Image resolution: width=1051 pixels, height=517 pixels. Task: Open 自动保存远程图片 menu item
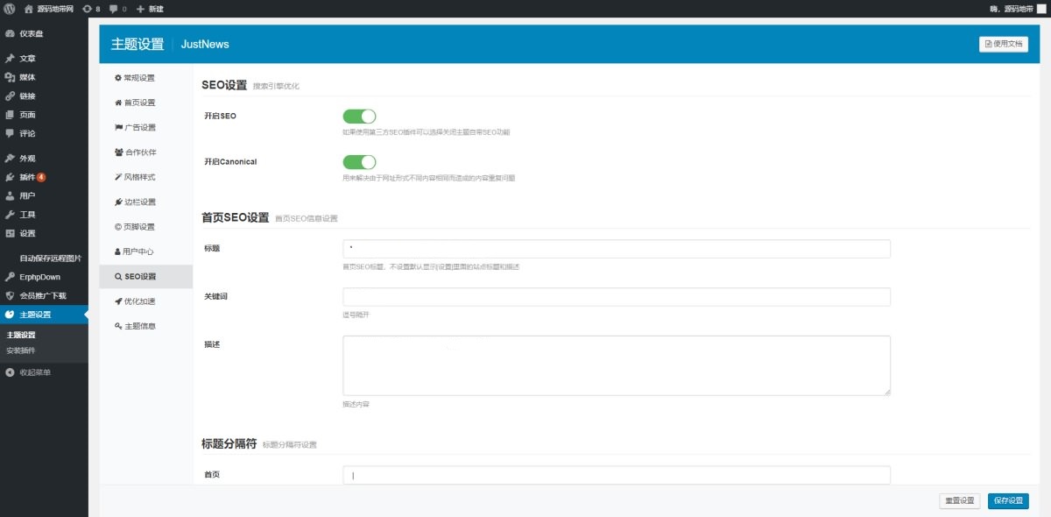tap(44, 258)
